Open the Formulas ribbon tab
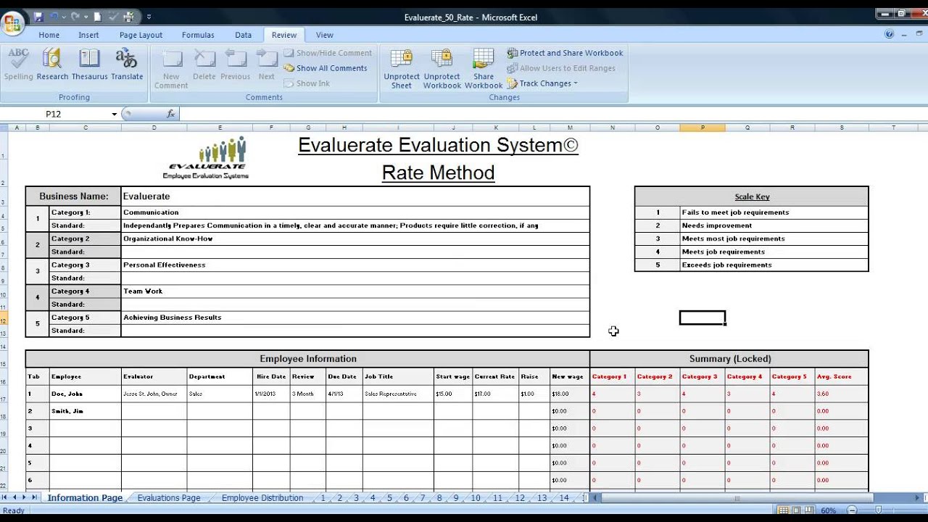This screenshot has height=522, width=928. (198, 35)
